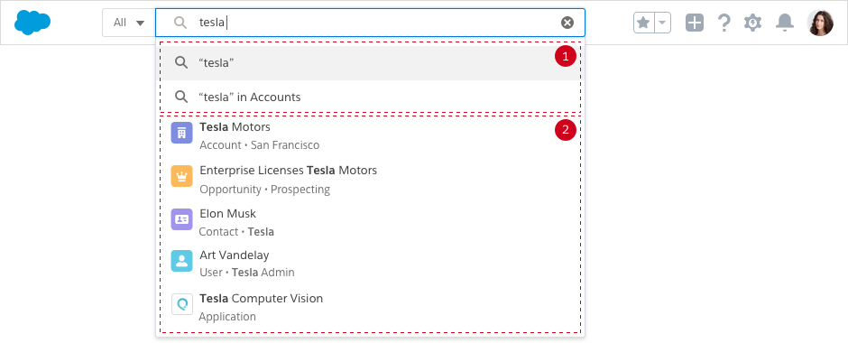Open the notifications bell

(x=784, y=23)
